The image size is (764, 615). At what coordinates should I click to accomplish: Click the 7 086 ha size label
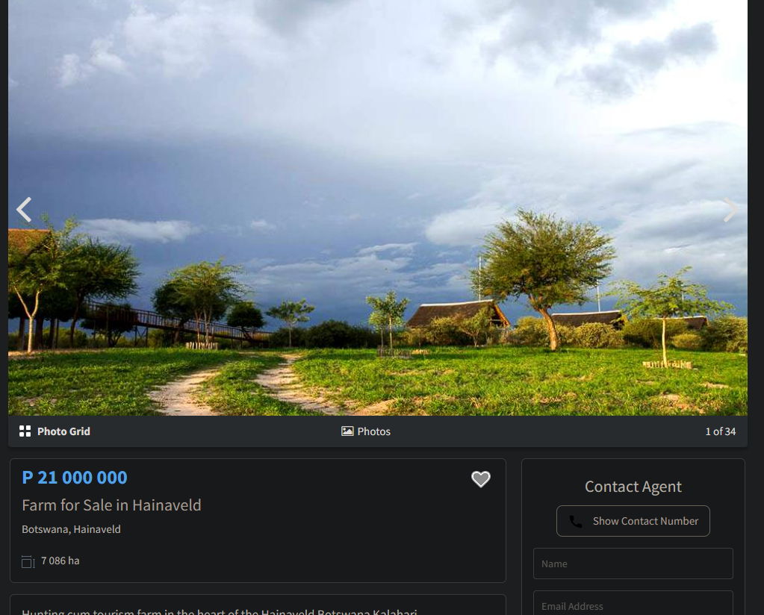(60, 561)
